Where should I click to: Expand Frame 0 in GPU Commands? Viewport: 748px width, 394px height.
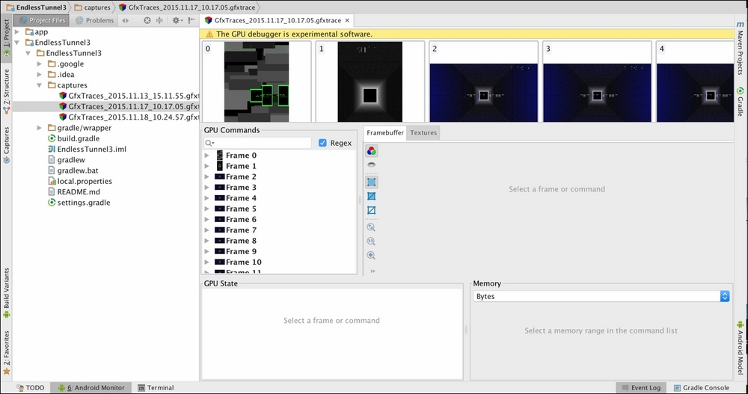click(206, 156)
